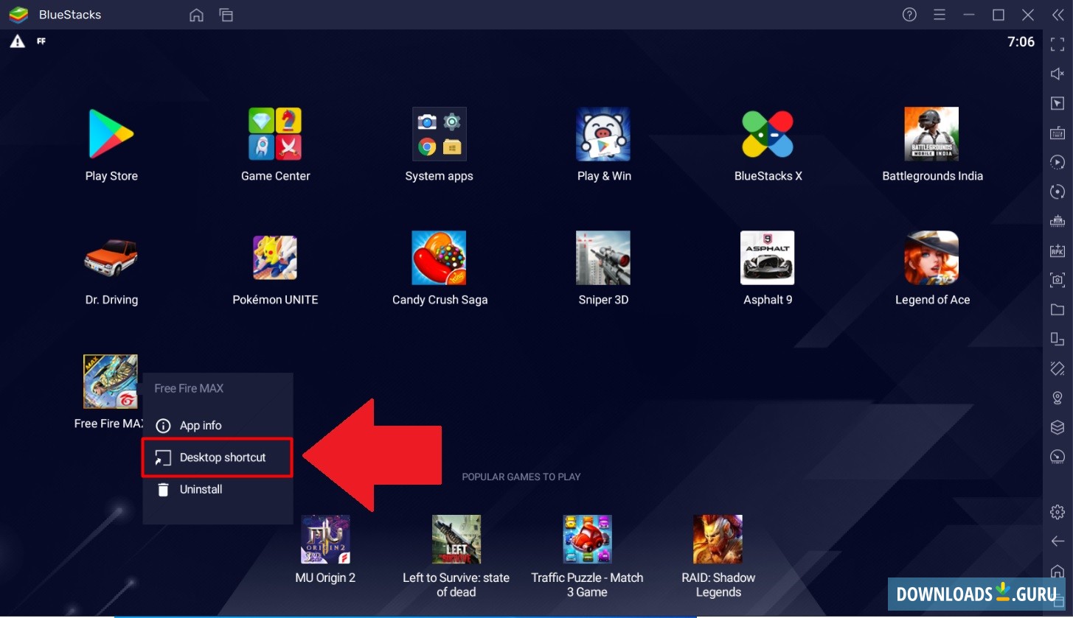
Task: Open the Play & Win app
Action: click(x=603, y=133)
